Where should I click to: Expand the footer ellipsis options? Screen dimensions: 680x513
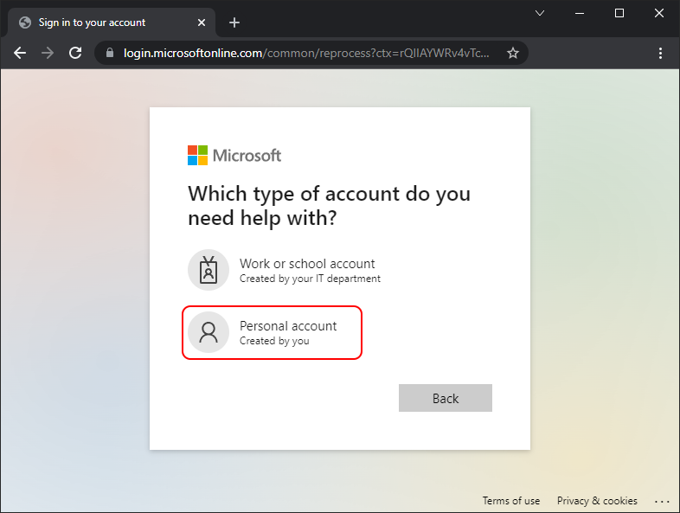pos(662,501)
